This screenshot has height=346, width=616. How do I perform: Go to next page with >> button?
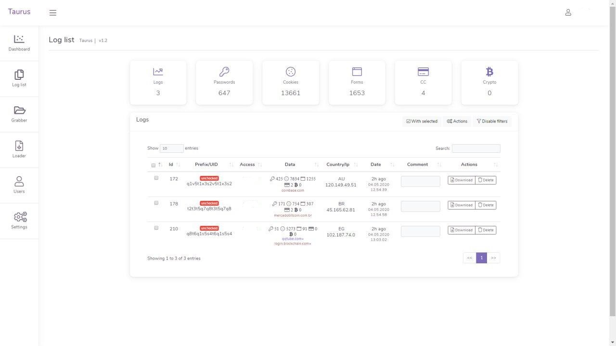pos(493,258)
